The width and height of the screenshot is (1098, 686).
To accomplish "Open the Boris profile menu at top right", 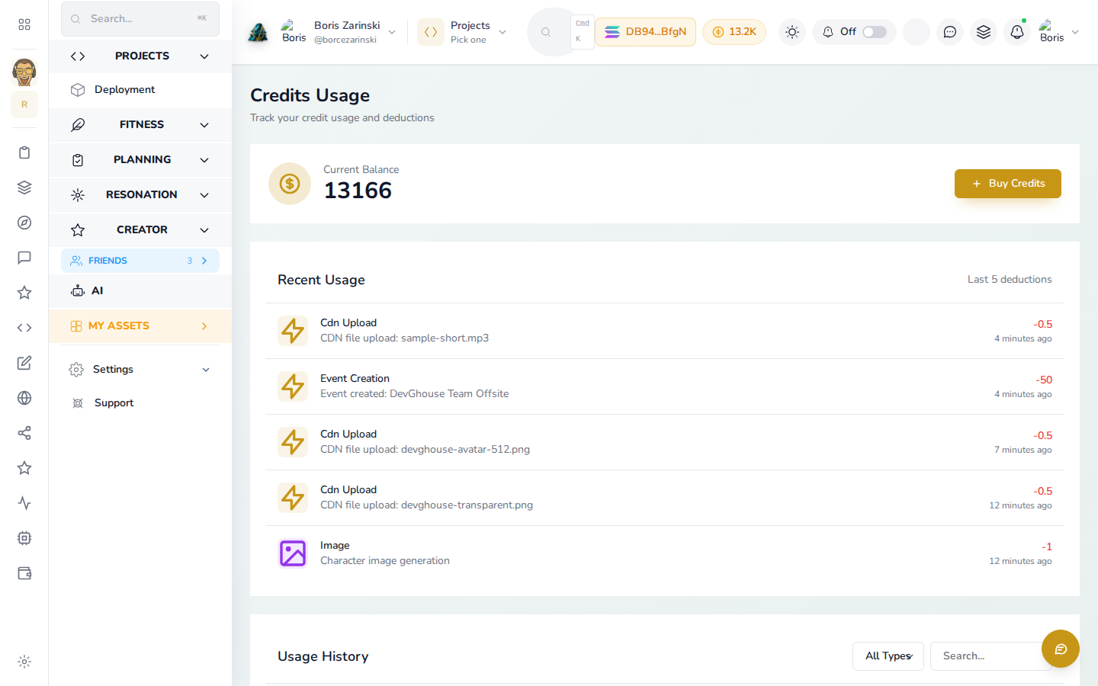I will (1059, 32).
